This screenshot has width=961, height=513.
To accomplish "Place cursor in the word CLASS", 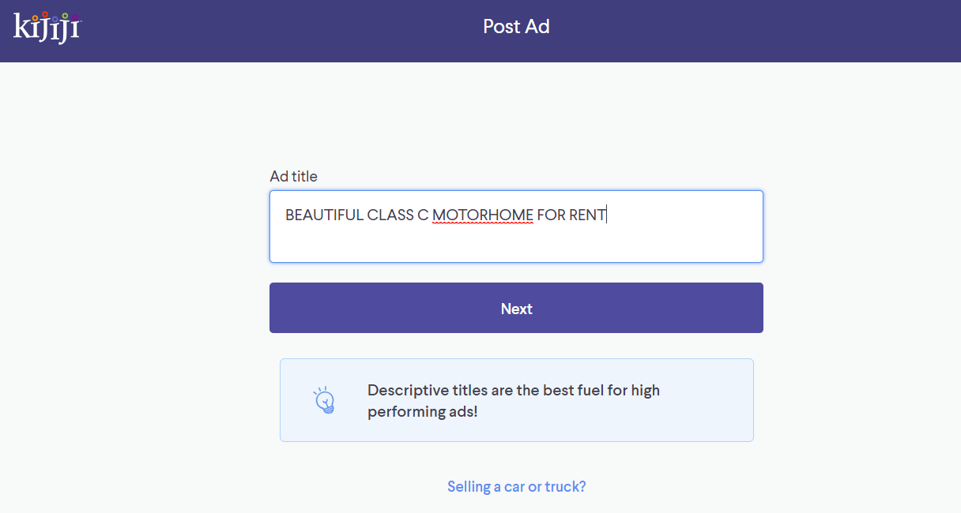I will click(390, 215).
